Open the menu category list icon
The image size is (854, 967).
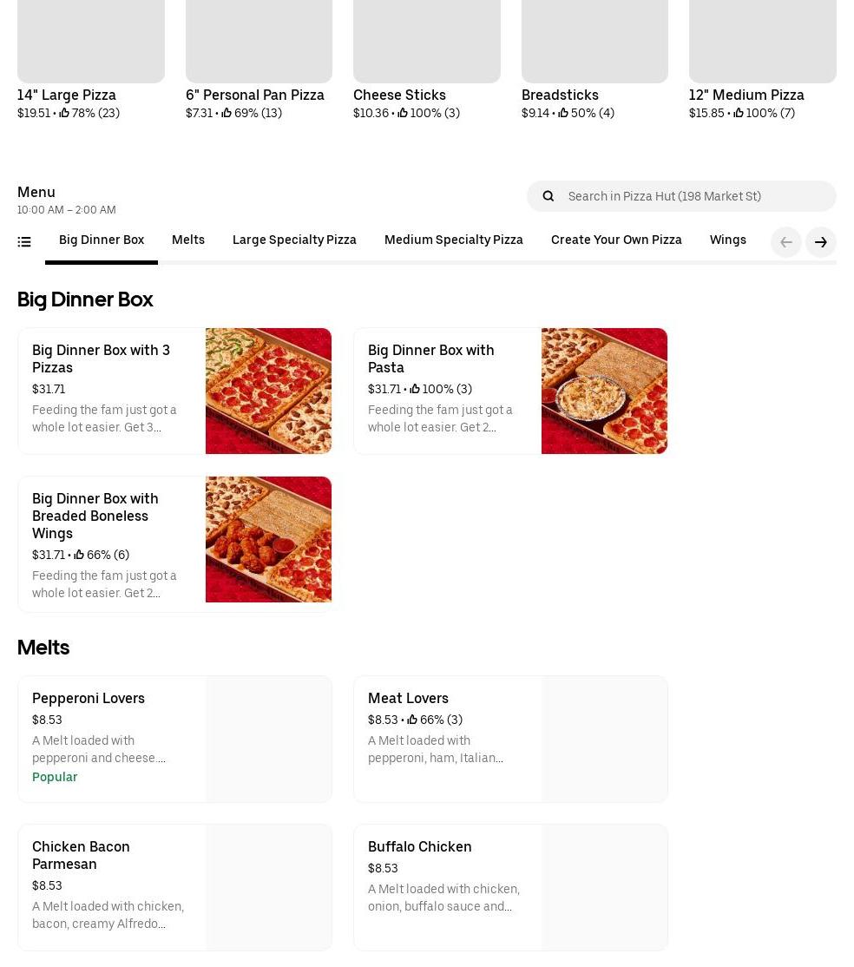24,242
